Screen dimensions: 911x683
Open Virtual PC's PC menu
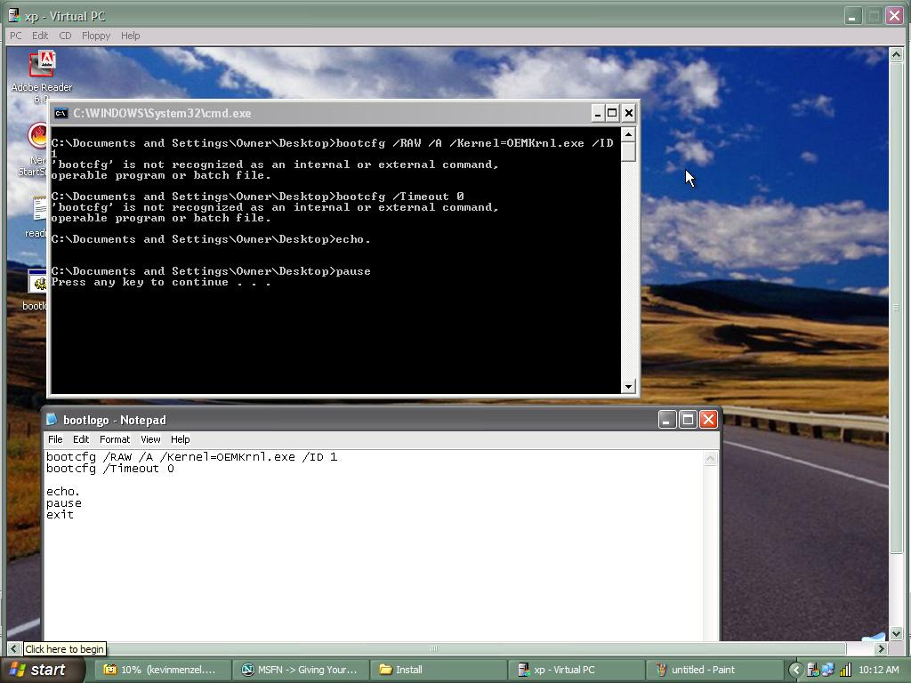16,36
